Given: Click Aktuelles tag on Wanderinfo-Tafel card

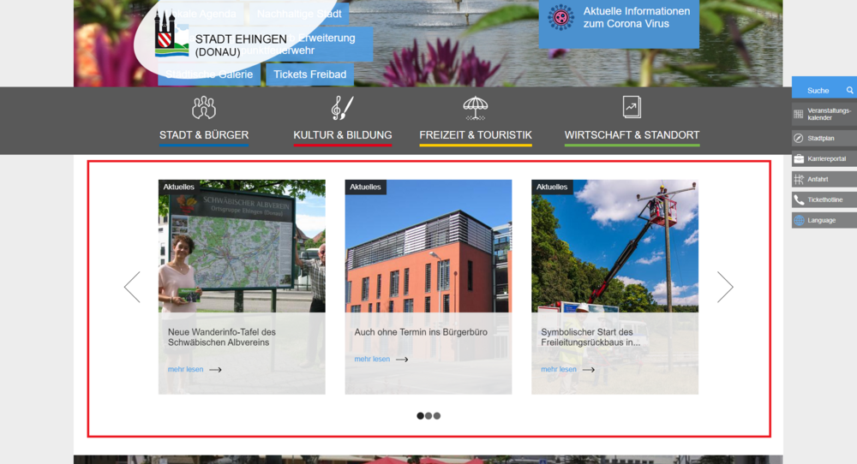Looking at the screenshot, I should [x=179, y=187].
